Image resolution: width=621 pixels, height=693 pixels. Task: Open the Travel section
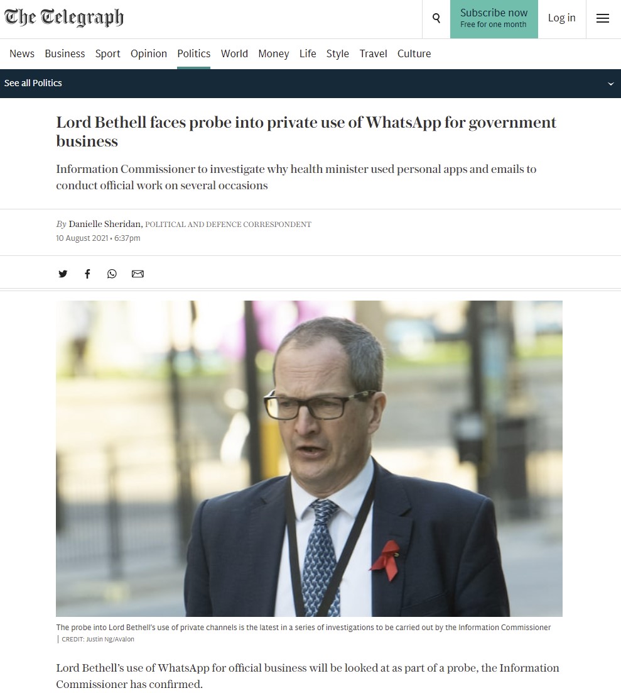click(373, 53)
